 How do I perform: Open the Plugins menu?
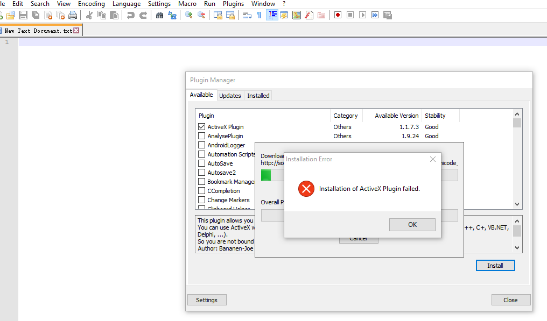click(233, 4)
